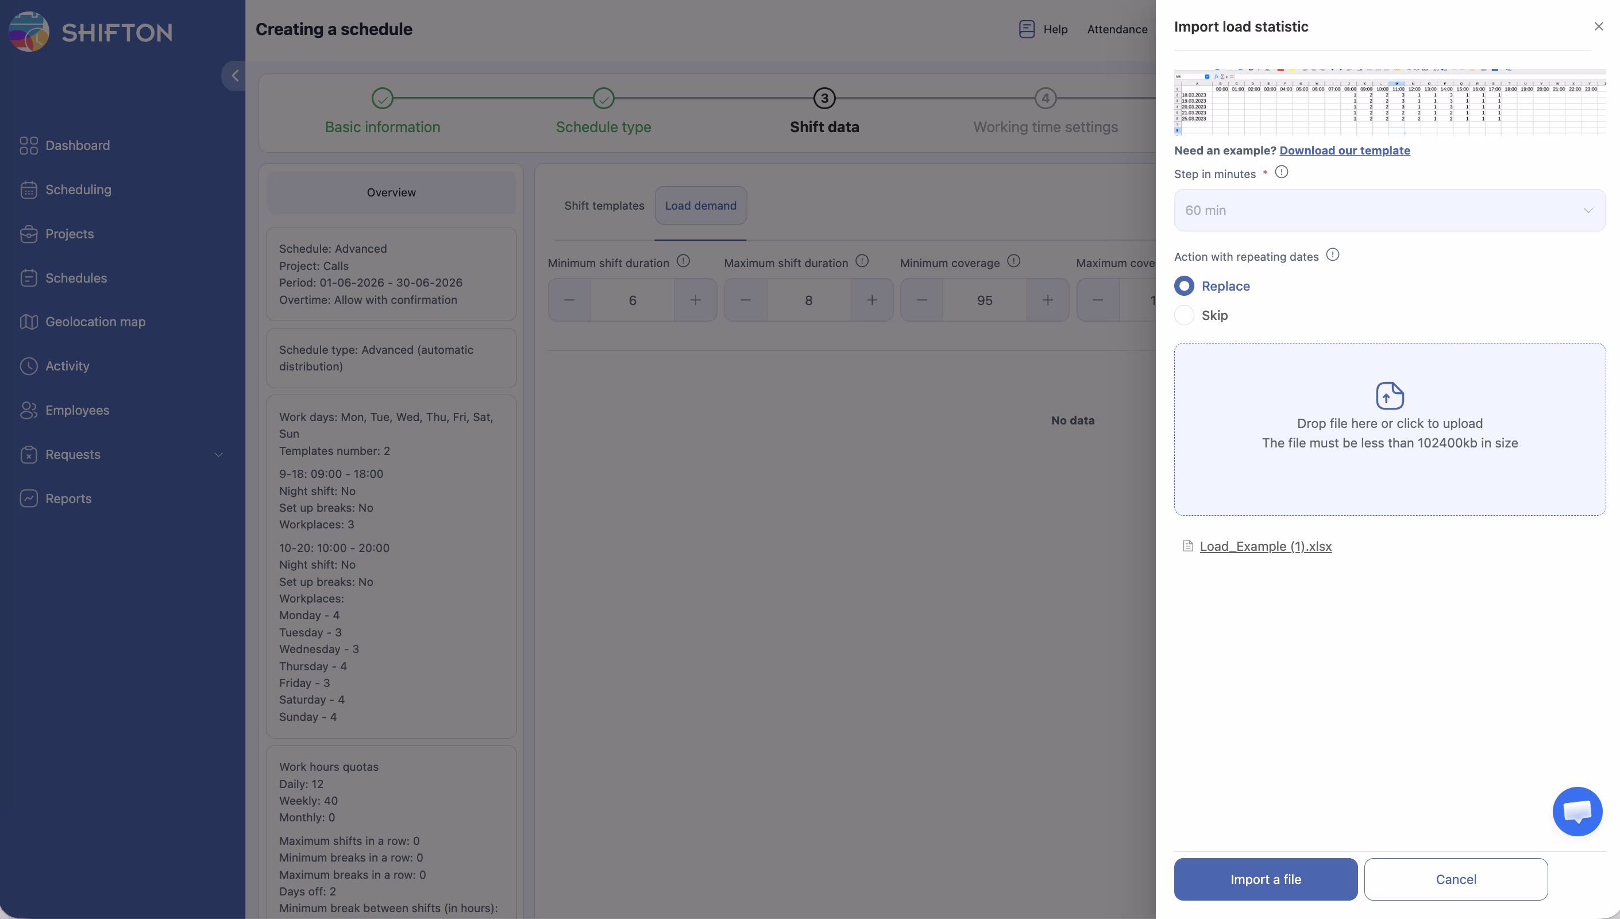Image resolution: width=1620 pixels, height=919 pixels.
Task: Decrease the minimum coverage with the minus button
Action: pyautogui.click(x=921, y=300)
